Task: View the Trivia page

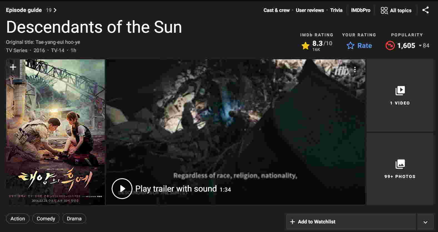Action: (336, 10)
